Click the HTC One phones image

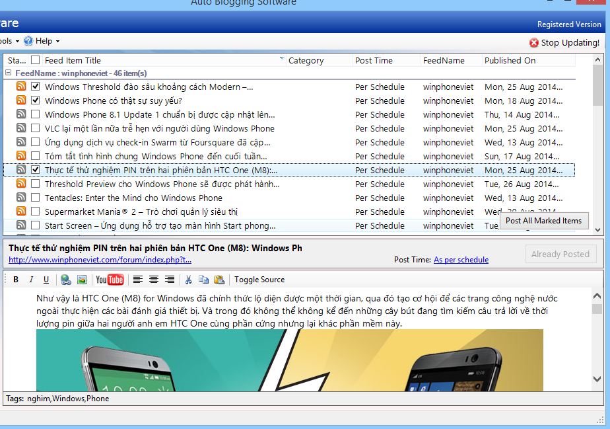coord(289,360)
